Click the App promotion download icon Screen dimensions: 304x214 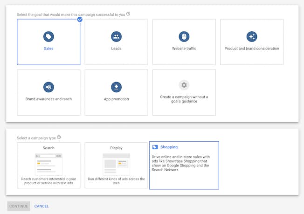[x=116, y=87]
